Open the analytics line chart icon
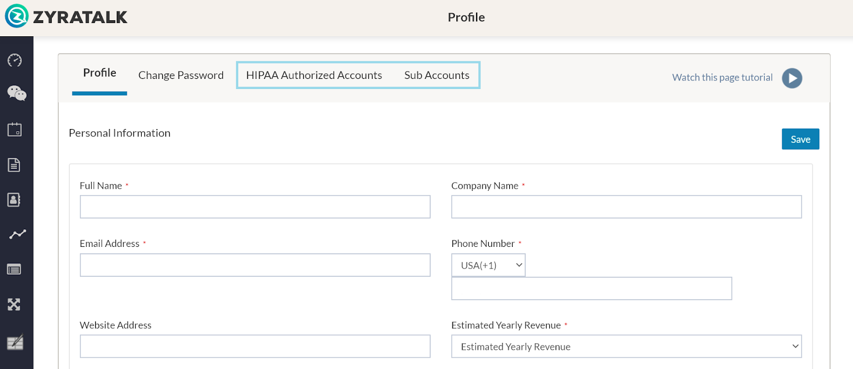This screenshot has width=853, height=369. point(17,234)
